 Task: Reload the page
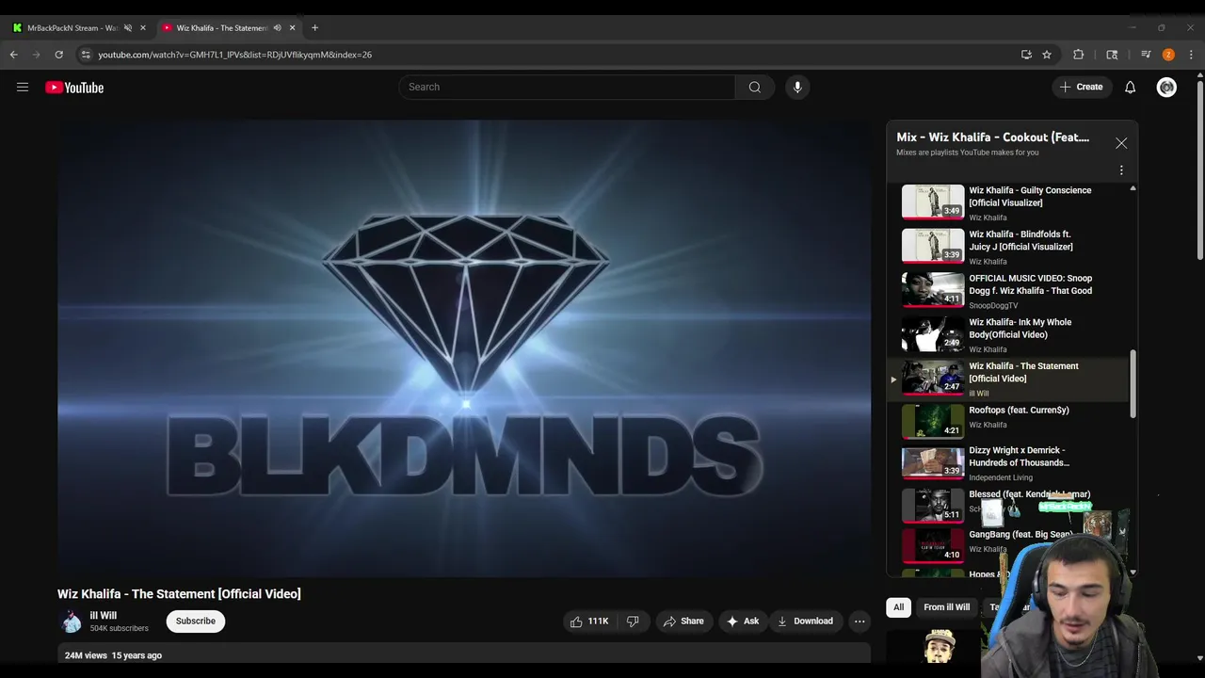[59, 55]
